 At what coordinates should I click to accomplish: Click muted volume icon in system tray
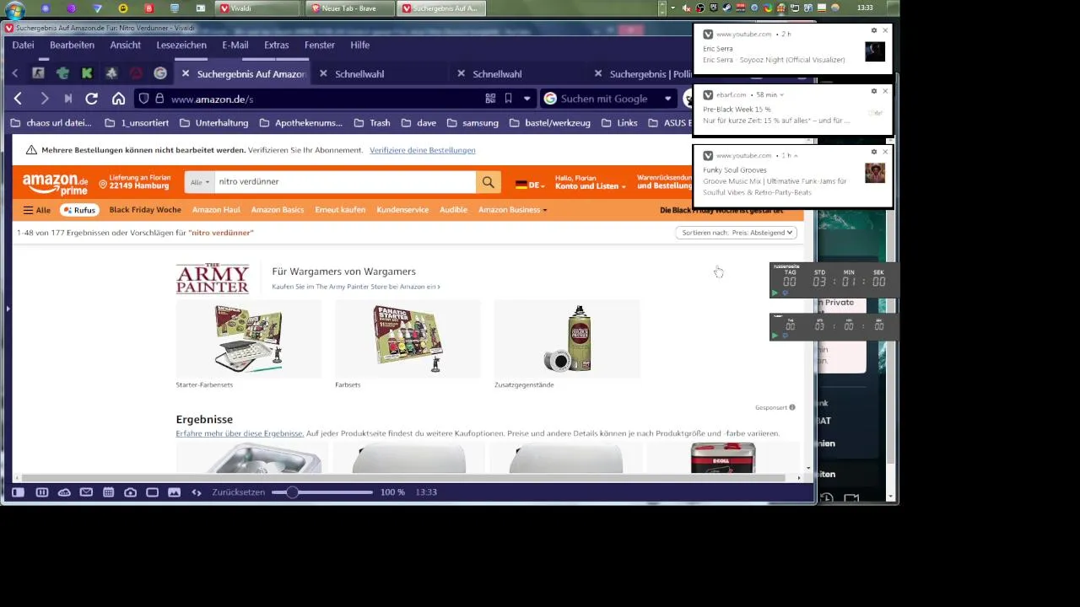click(687, 8)
